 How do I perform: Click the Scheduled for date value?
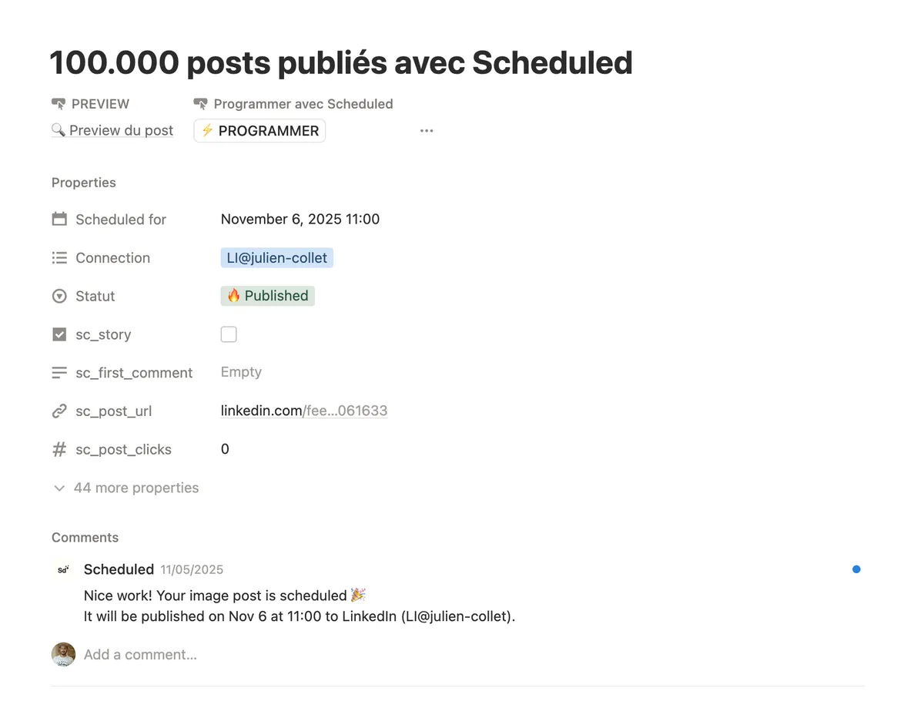(x=300, y=220)
